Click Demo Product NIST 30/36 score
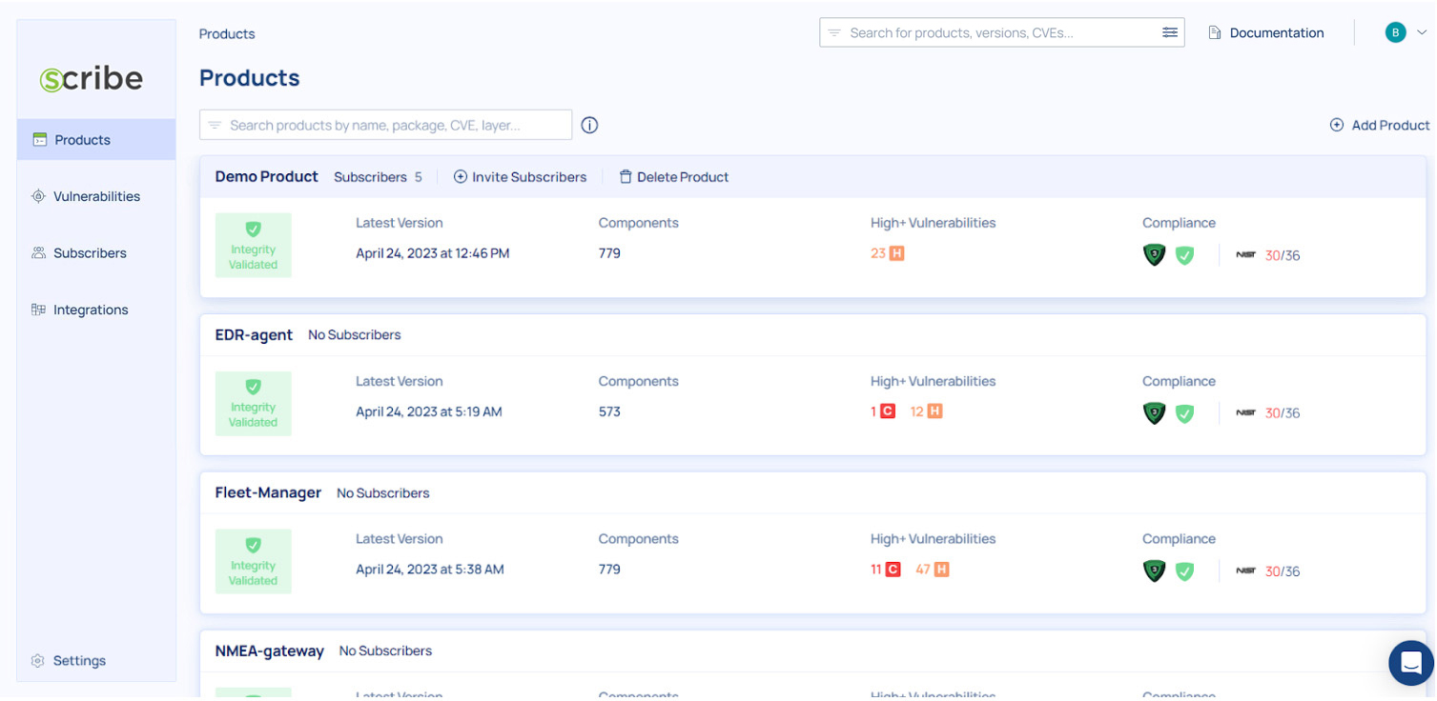 click(x=1268, y=255)
